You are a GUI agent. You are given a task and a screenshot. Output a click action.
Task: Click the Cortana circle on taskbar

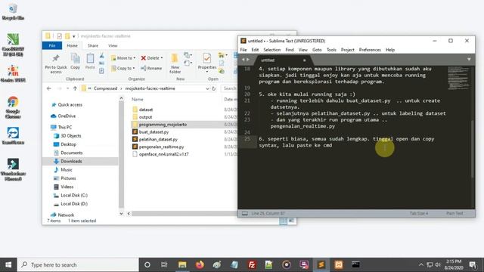(147, 264)
